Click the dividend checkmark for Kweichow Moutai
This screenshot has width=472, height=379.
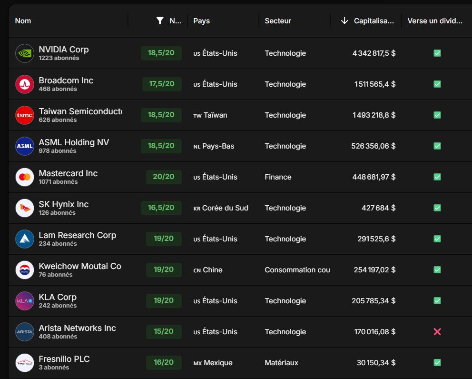[437, 269]
